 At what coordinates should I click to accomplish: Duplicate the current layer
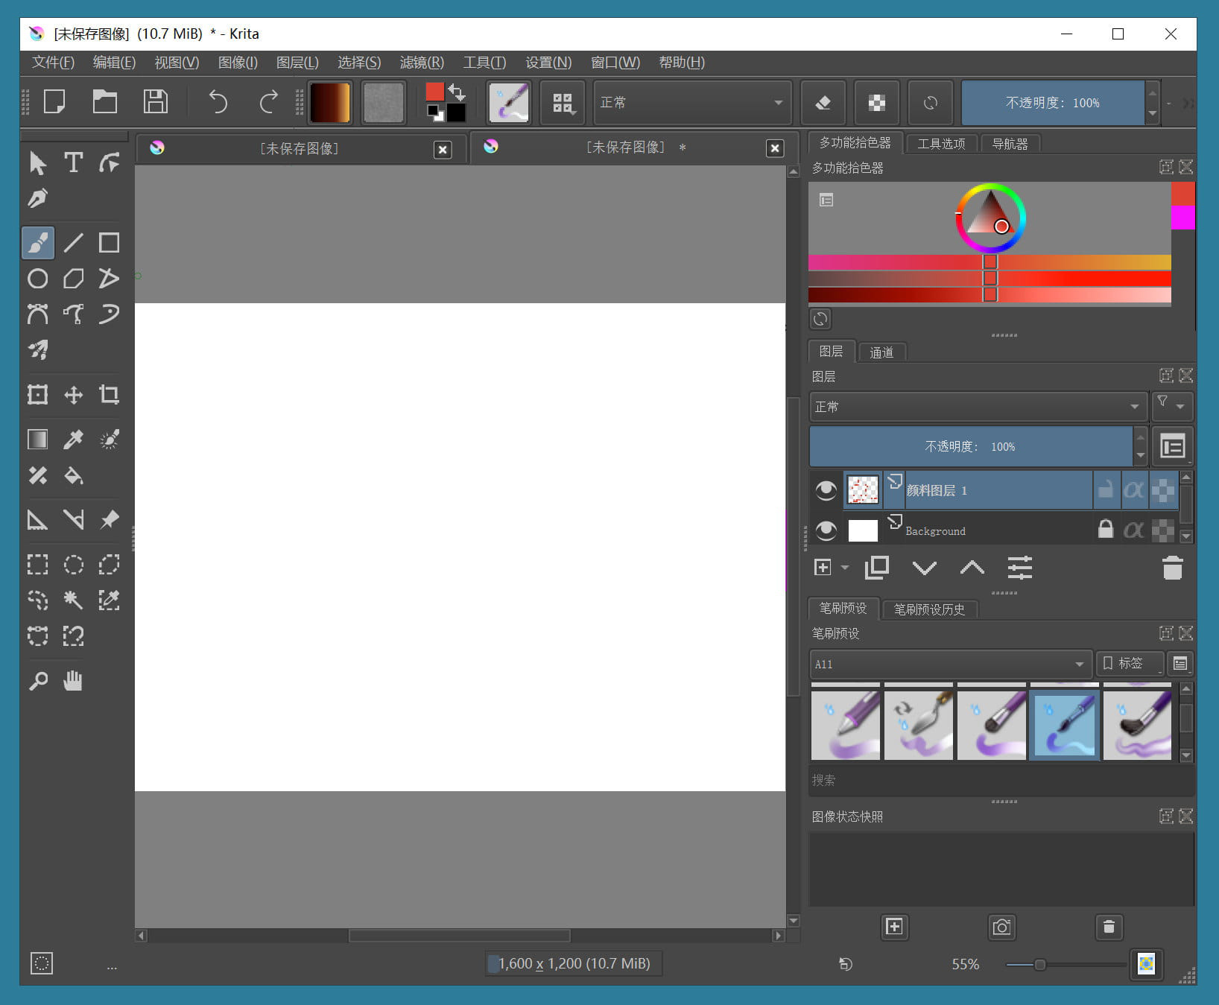pos(876,568)
